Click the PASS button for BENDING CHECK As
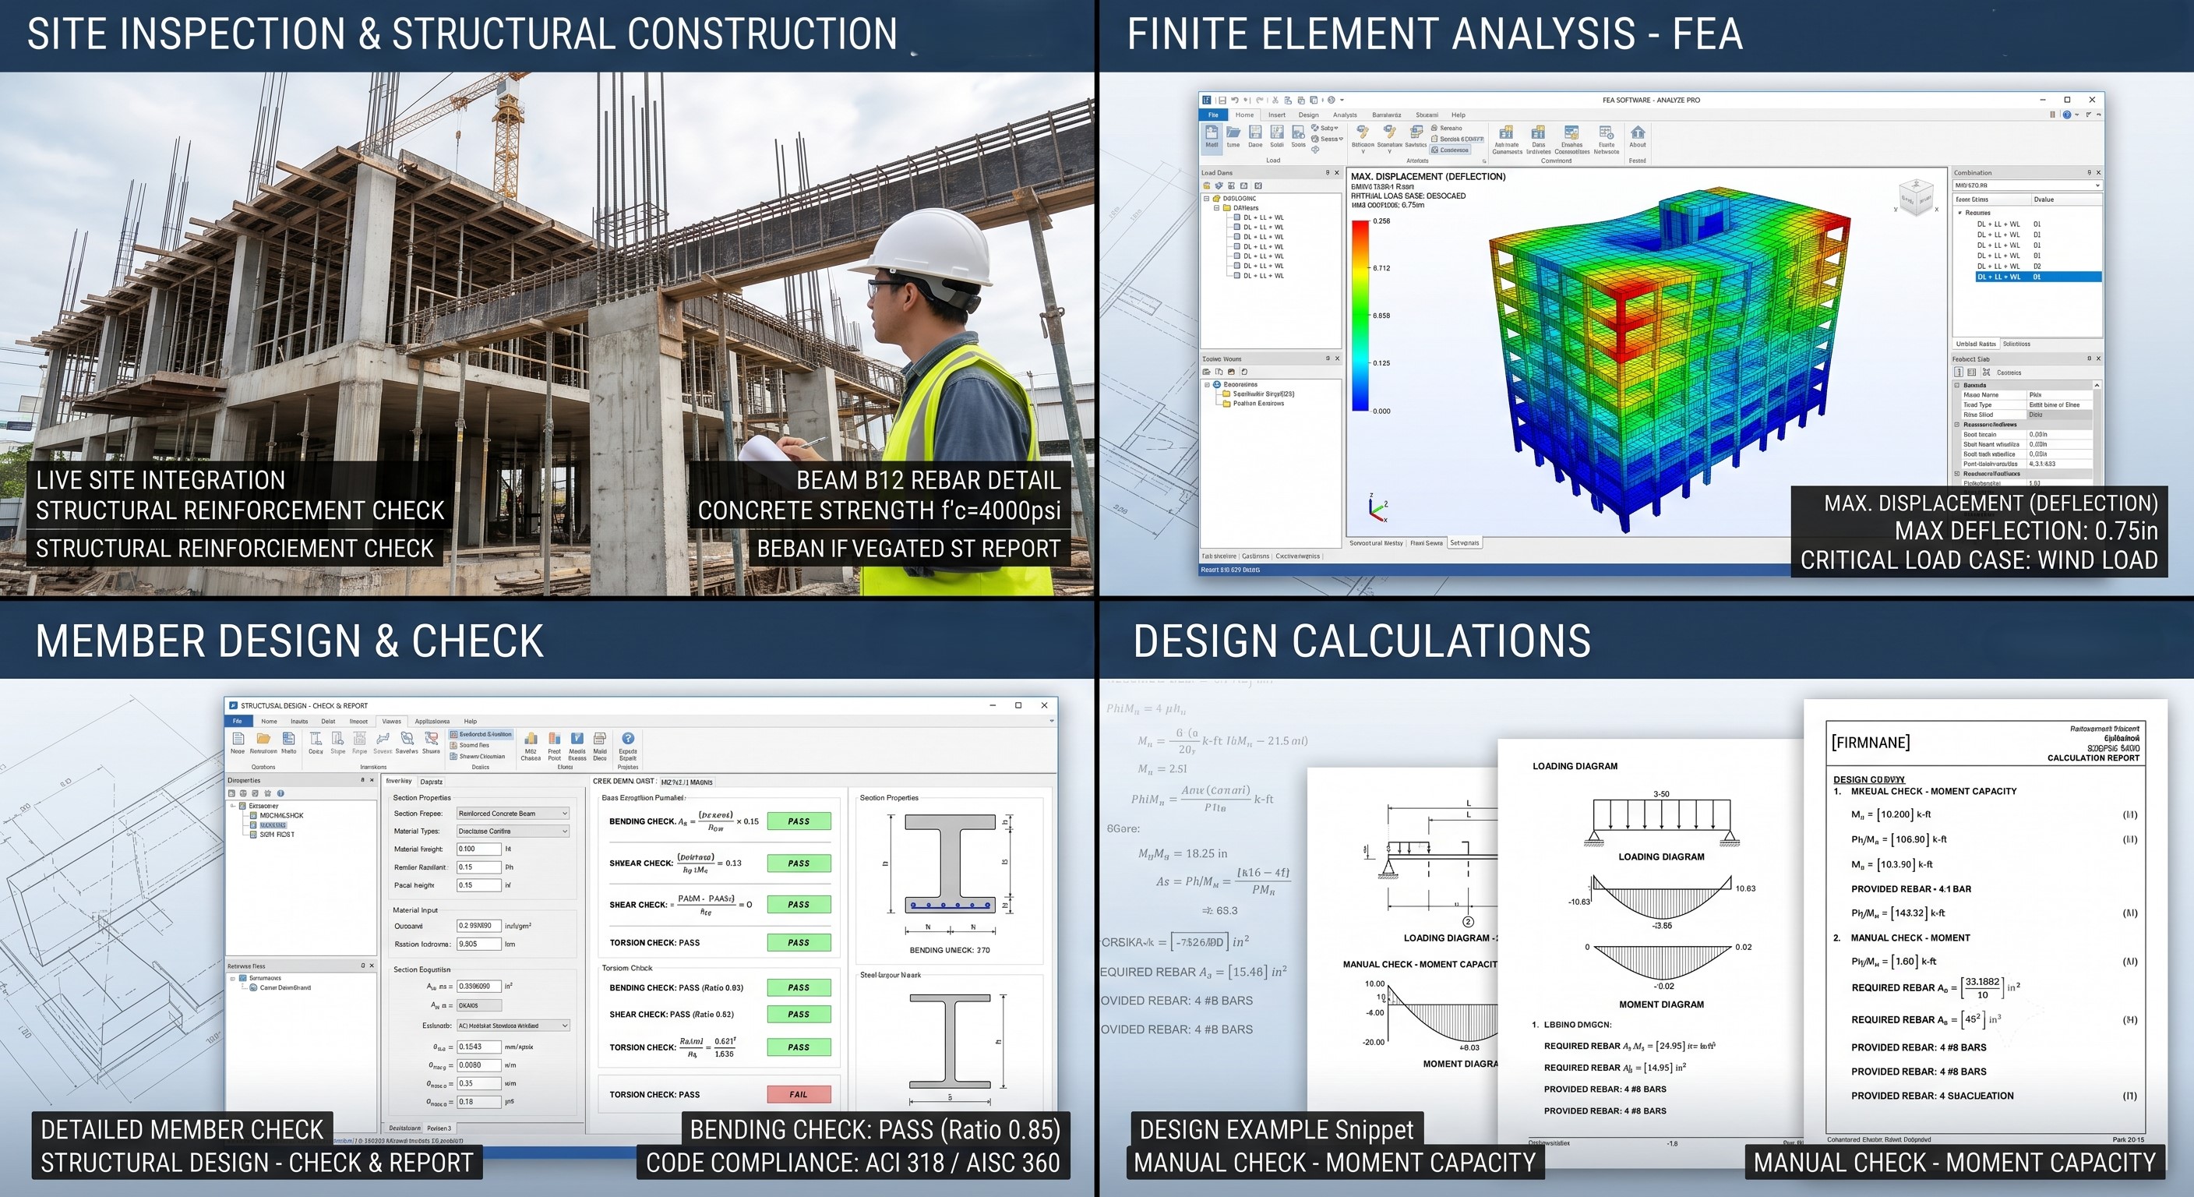The image size is (2194, 1197). click(798, 821)
